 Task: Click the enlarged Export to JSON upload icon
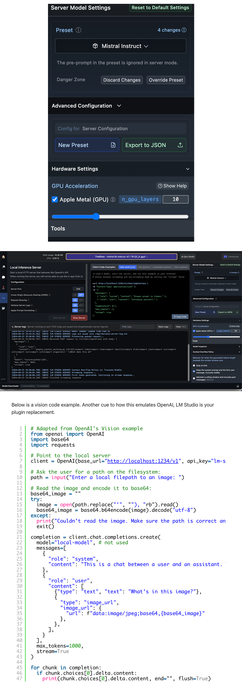tap(180, 145)
